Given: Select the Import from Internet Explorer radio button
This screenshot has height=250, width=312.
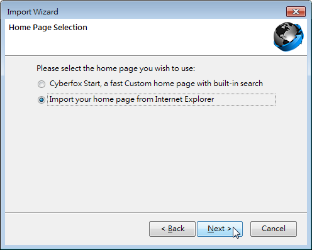Looking at the screenshot, I should (42, 100).
